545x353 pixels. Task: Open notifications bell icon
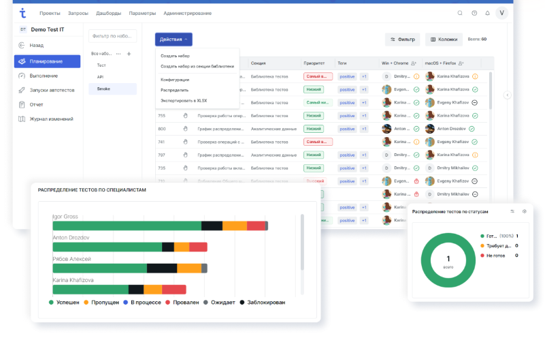click(x=487, y=13)
